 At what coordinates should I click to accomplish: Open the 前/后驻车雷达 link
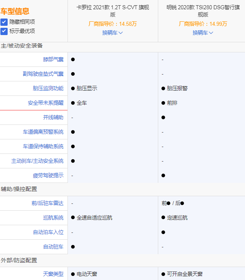[47, 203]
